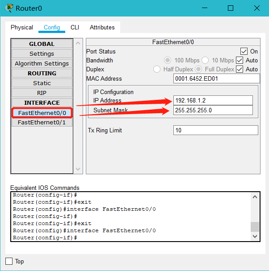269x271 pixels.
Task: Click the INTERFACE section header
Action: (x=42, y=103)
